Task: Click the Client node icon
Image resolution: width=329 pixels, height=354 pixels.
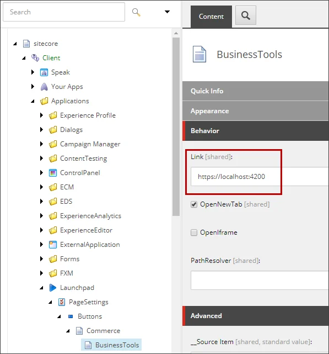Action: coord(35,58)
